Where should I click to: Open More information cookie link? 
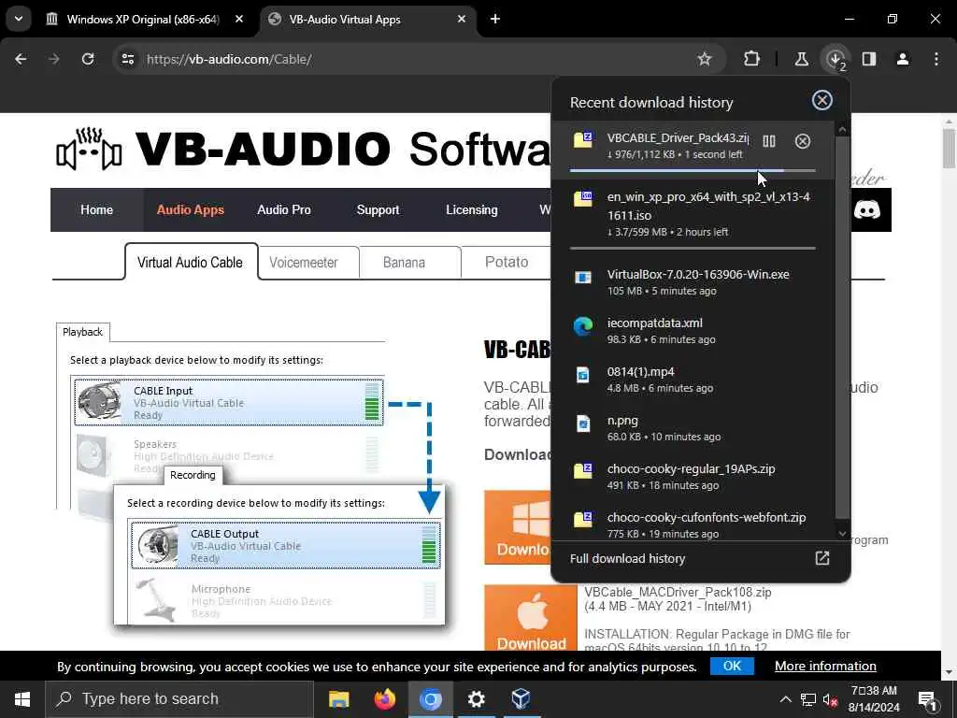click(x=825, y=666)
